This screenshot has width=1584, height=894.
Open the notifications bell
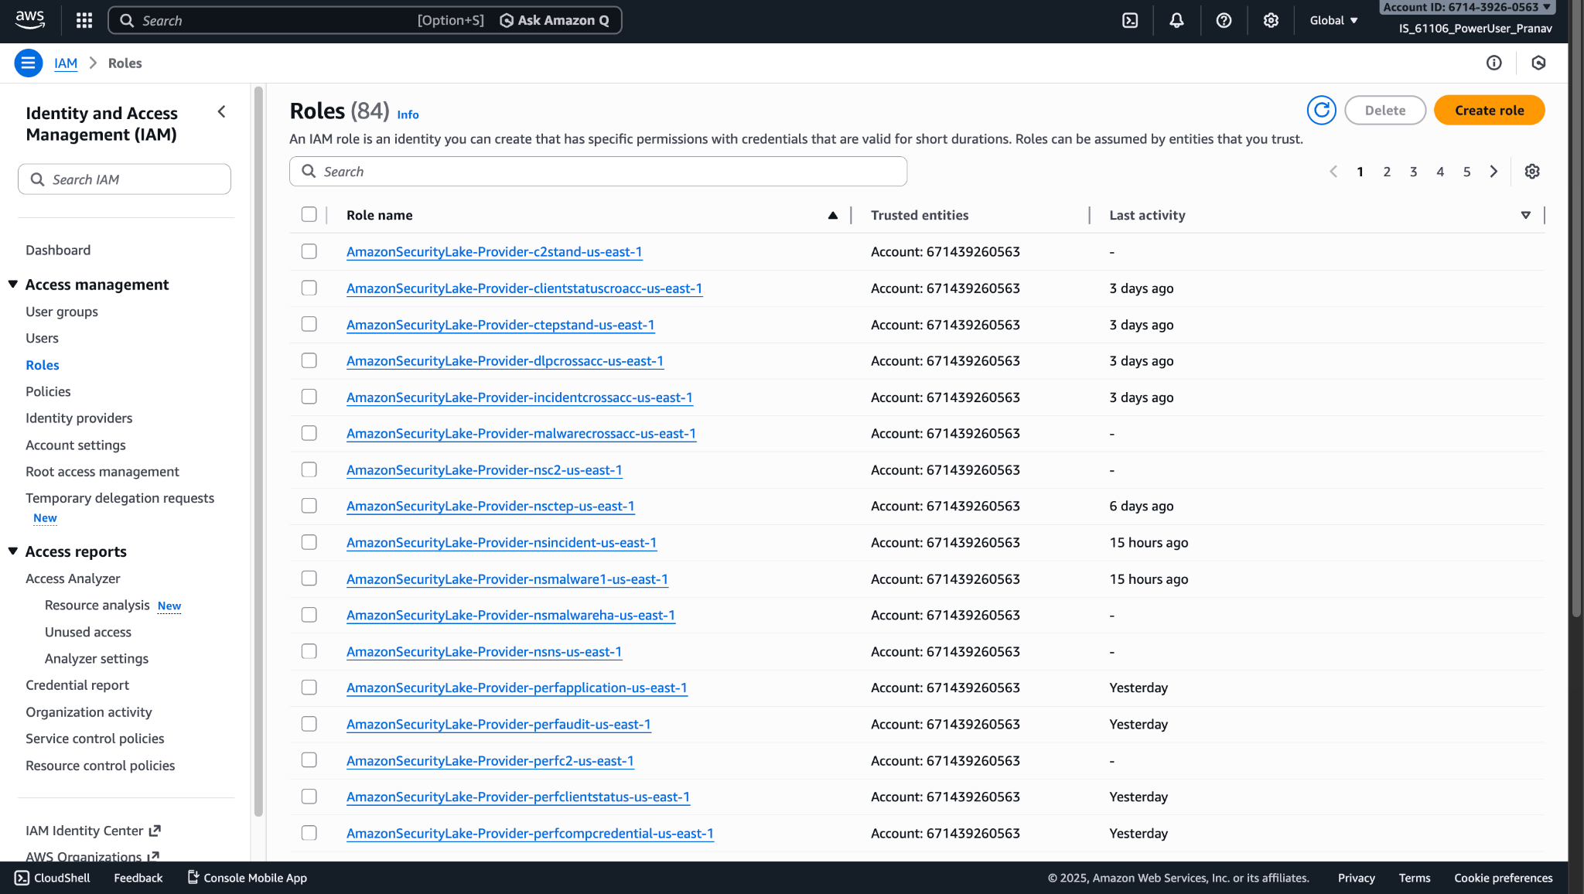[1176, 21]
